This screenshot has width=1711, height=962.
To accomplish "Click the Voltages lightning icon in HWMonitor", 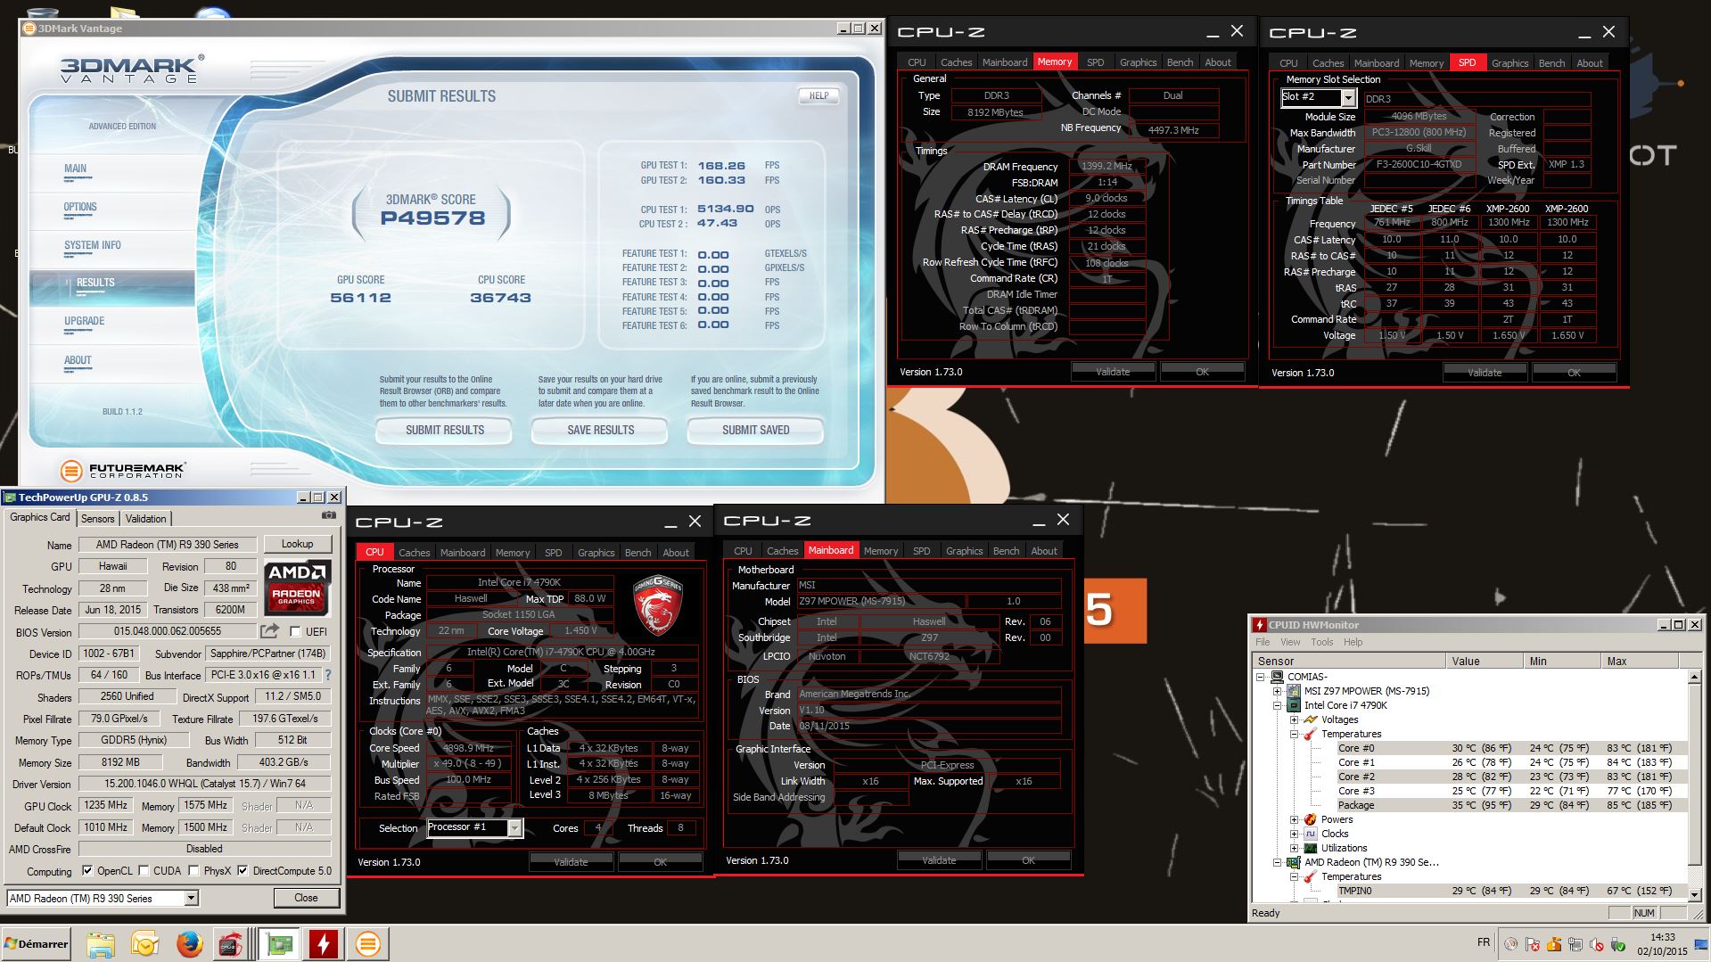I will tap(1310, 719).
